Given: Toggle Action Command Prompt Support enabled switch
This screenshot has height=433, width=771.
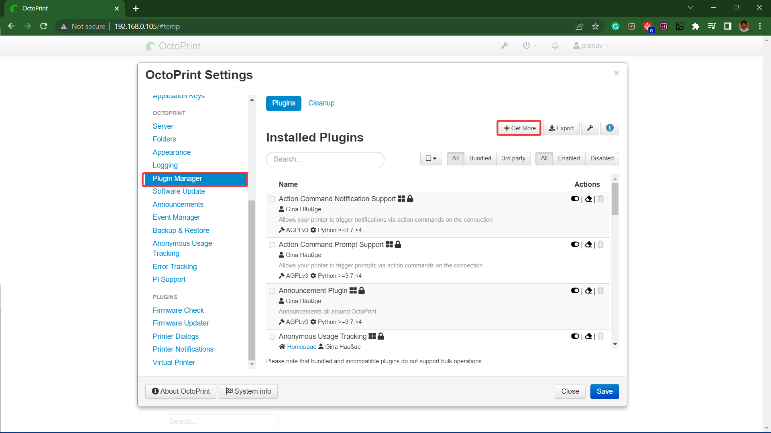Looking at the screenshot, I should [575, 245].
